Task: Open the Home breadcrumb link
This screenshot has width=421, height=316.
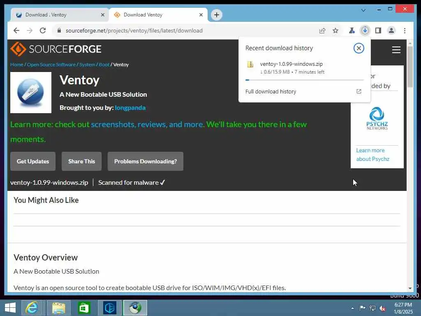Action: (x=16, y=65)
